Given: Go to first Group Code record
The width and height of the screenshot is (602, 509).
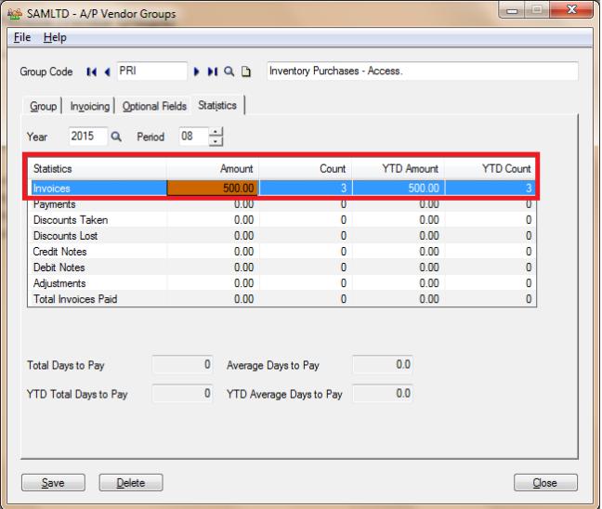Looking at the screenshot, I should point(91,72).
